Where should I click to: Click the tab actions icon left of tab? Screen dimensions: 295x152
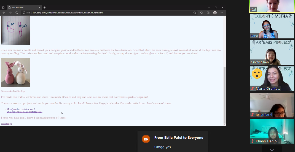coord(3,7)
